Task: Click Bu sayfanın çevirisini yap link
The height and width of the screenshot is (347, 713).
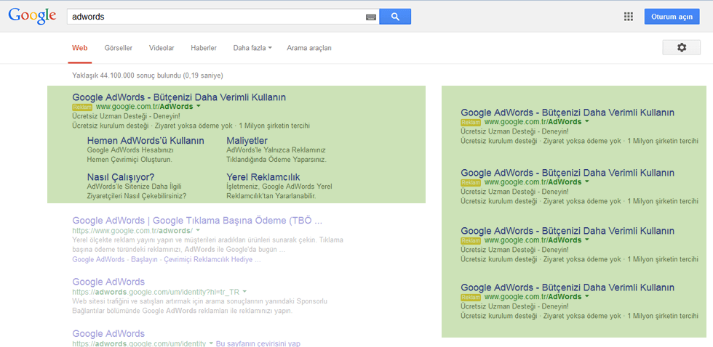Action: point(258,343)
